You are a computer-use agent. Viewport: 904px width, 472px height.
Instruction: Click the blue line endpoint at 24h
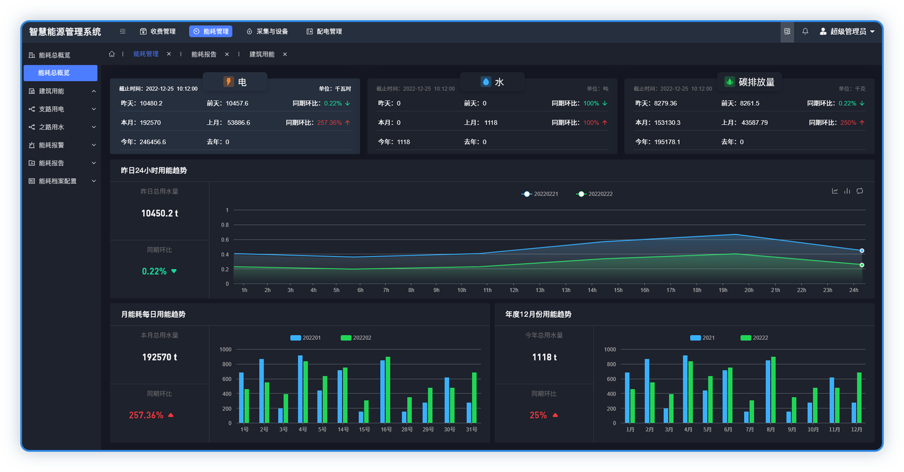pos(862,250)
